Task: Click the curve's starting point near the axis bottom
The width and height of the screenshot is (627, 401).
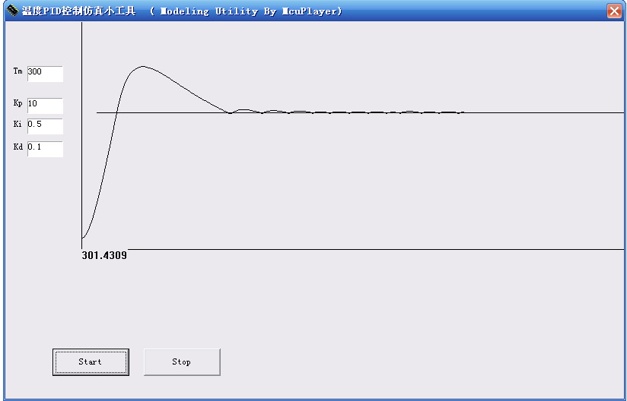Action: 83,238
